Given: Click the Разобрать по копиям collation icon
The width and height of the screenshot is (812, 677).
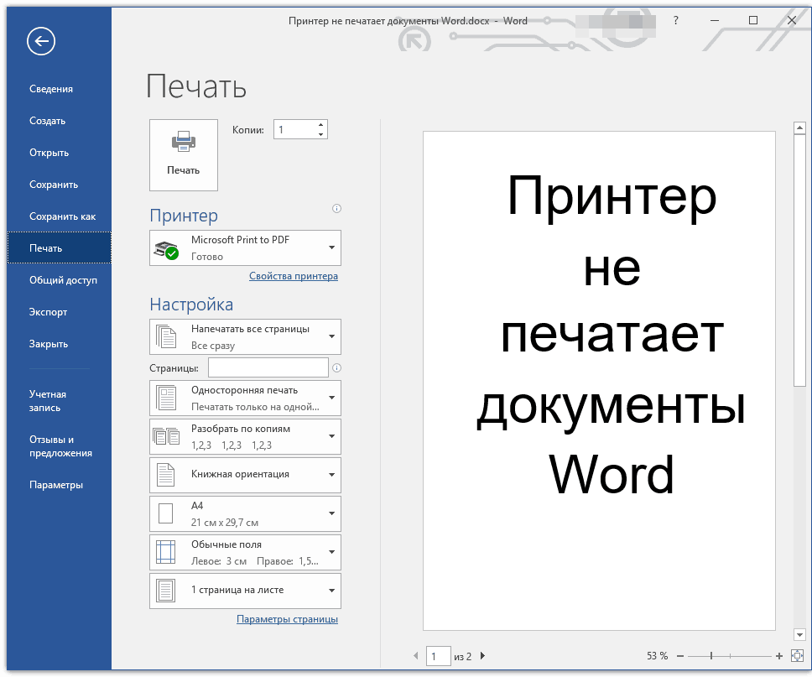Looking at the screenshot, I should [166, 436].
